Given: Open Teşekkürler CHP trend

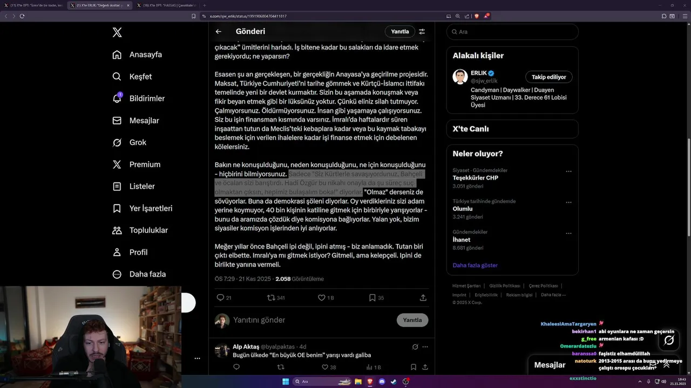Looking at the screenshot, I should tap(476, 178).
